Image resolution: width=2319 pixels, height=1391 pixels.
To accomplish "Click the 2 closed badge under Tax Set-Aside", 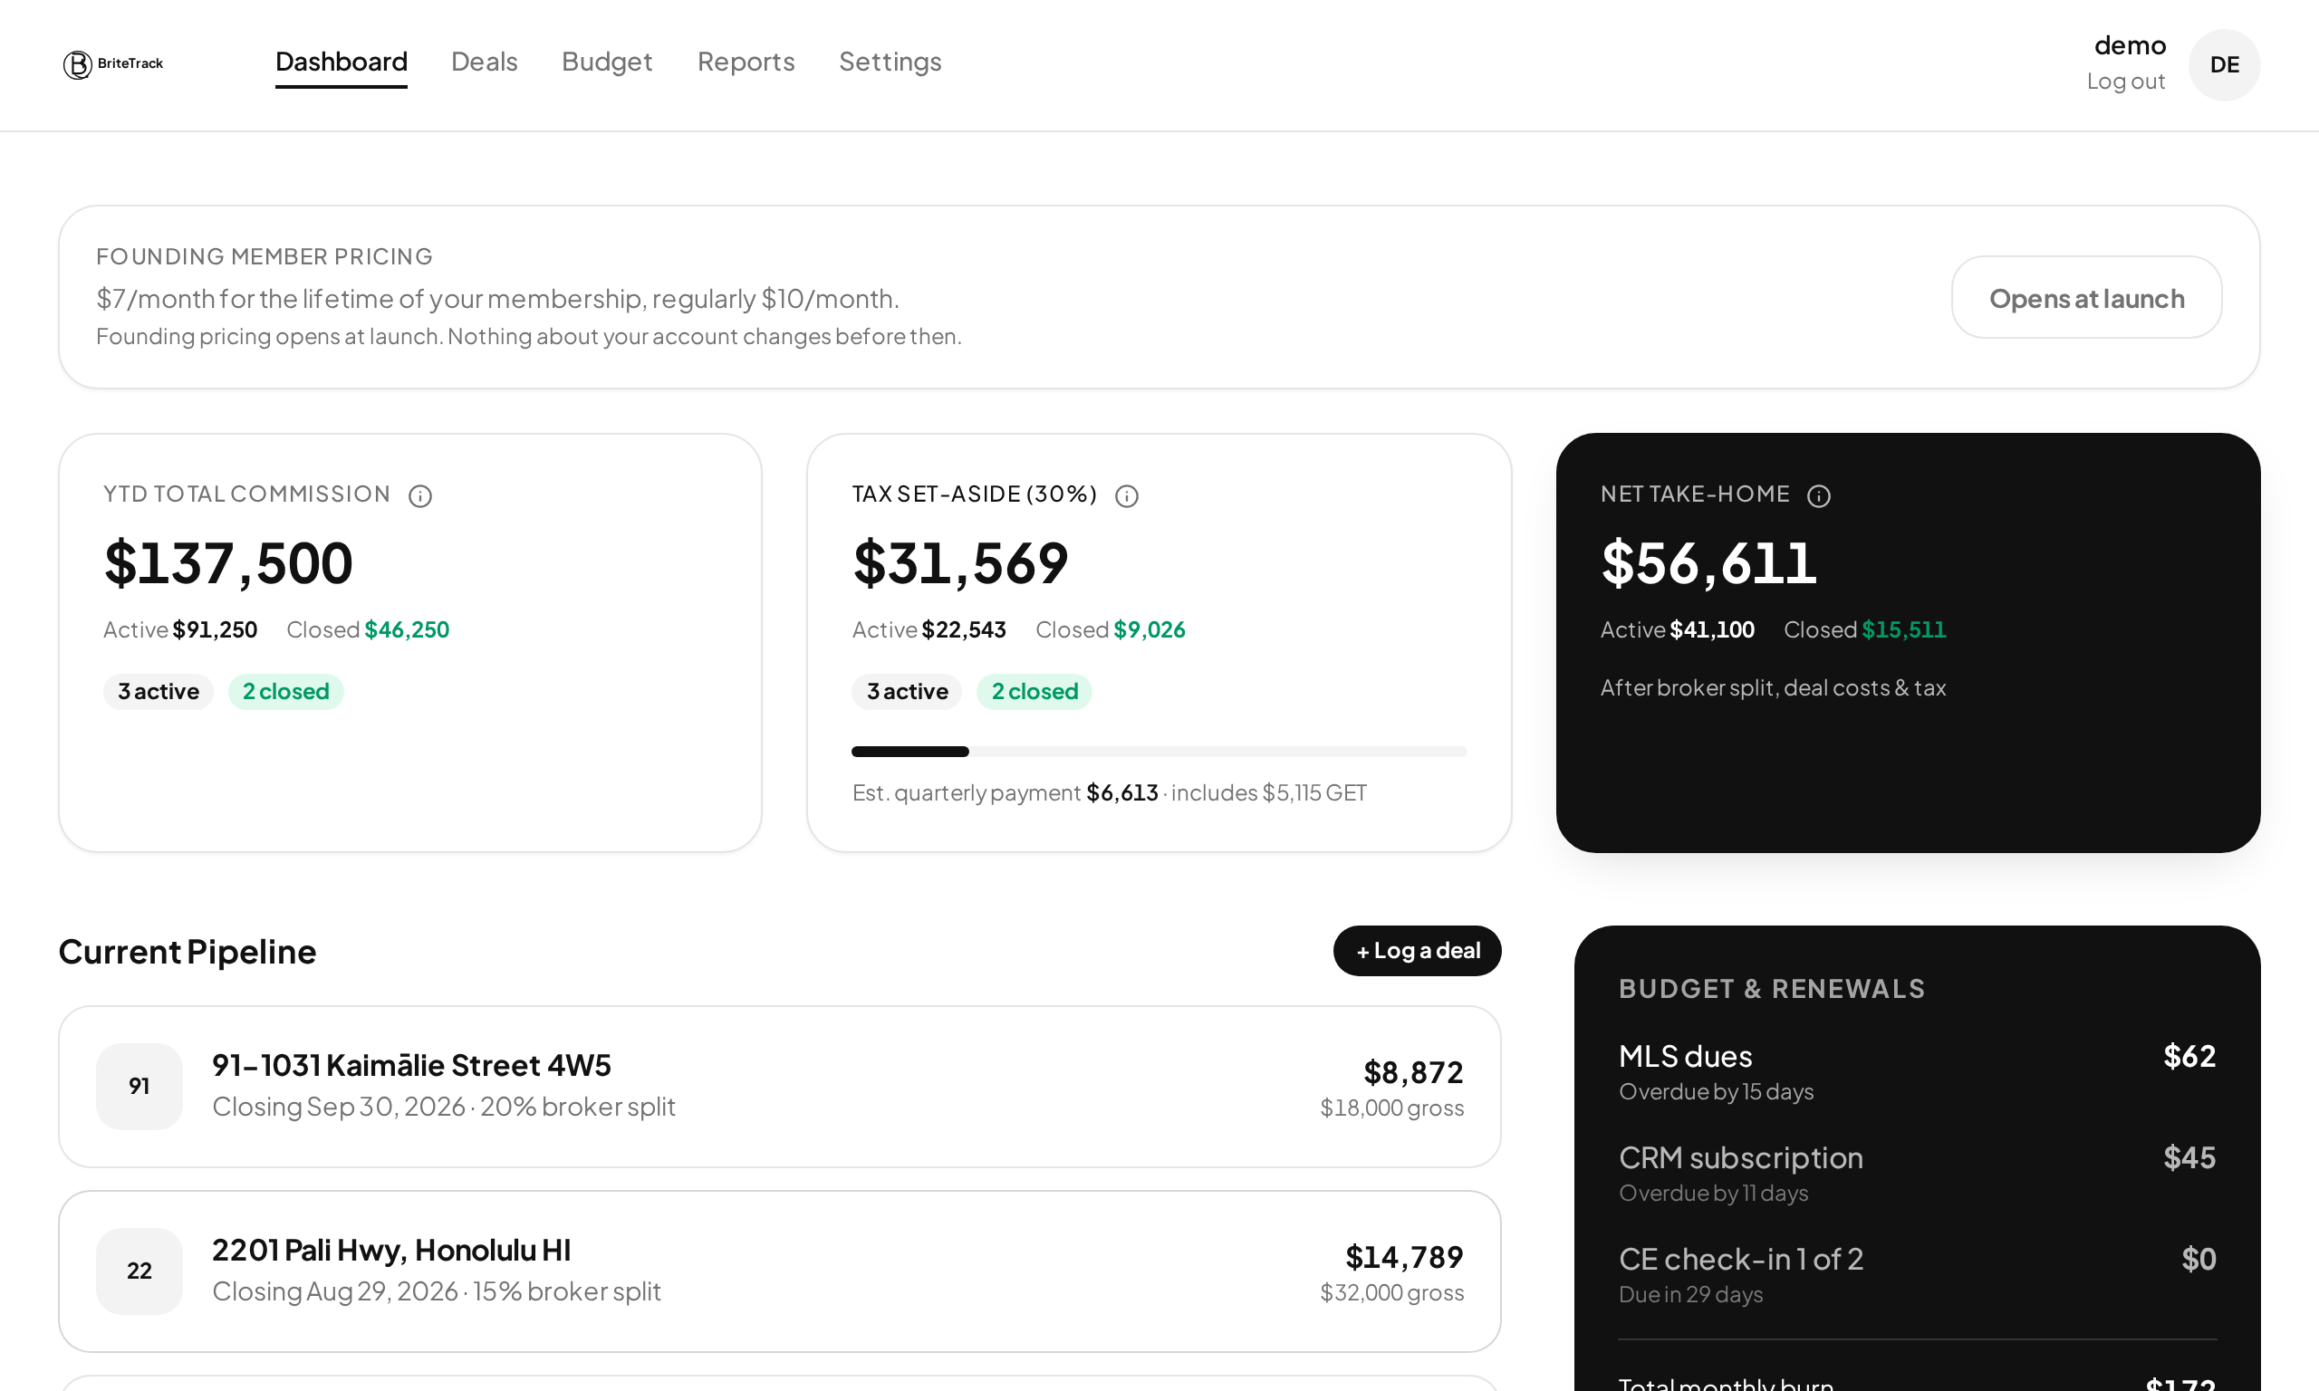I will tap(1034, 692).
